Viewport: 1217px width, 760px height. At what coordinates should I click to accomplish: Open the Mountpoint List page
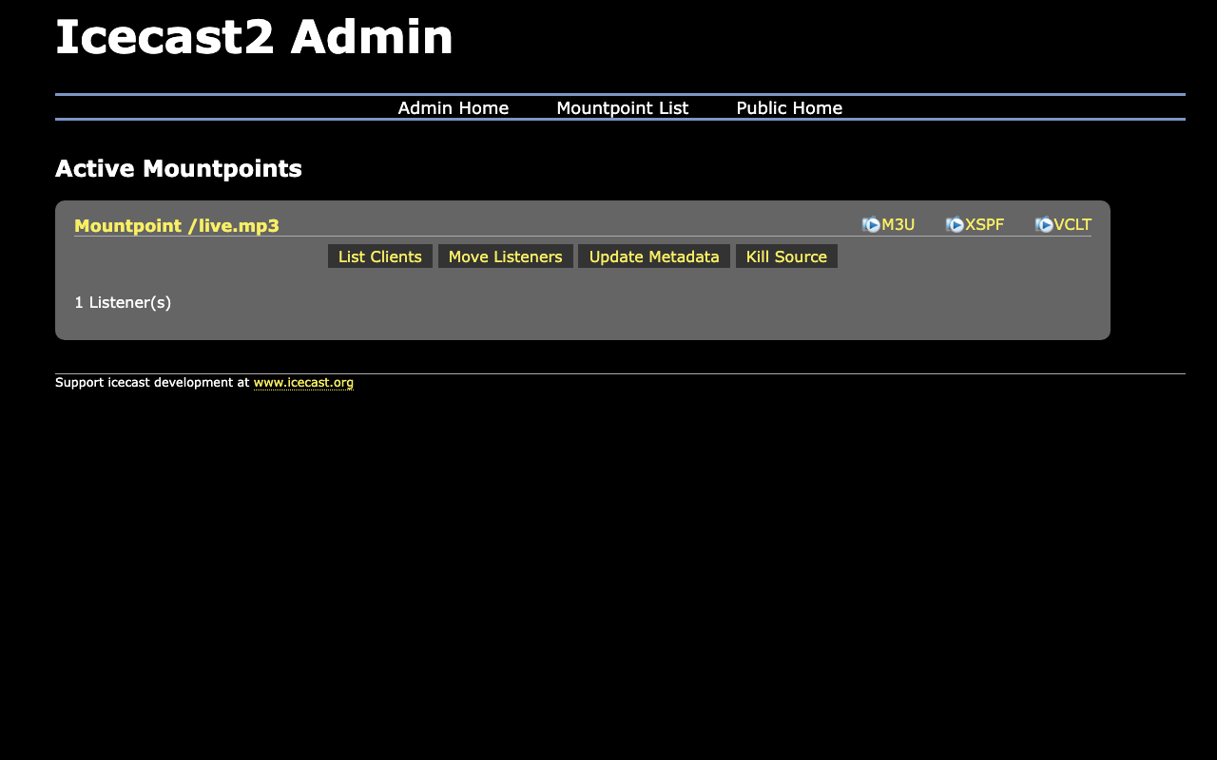pos(623,108)
